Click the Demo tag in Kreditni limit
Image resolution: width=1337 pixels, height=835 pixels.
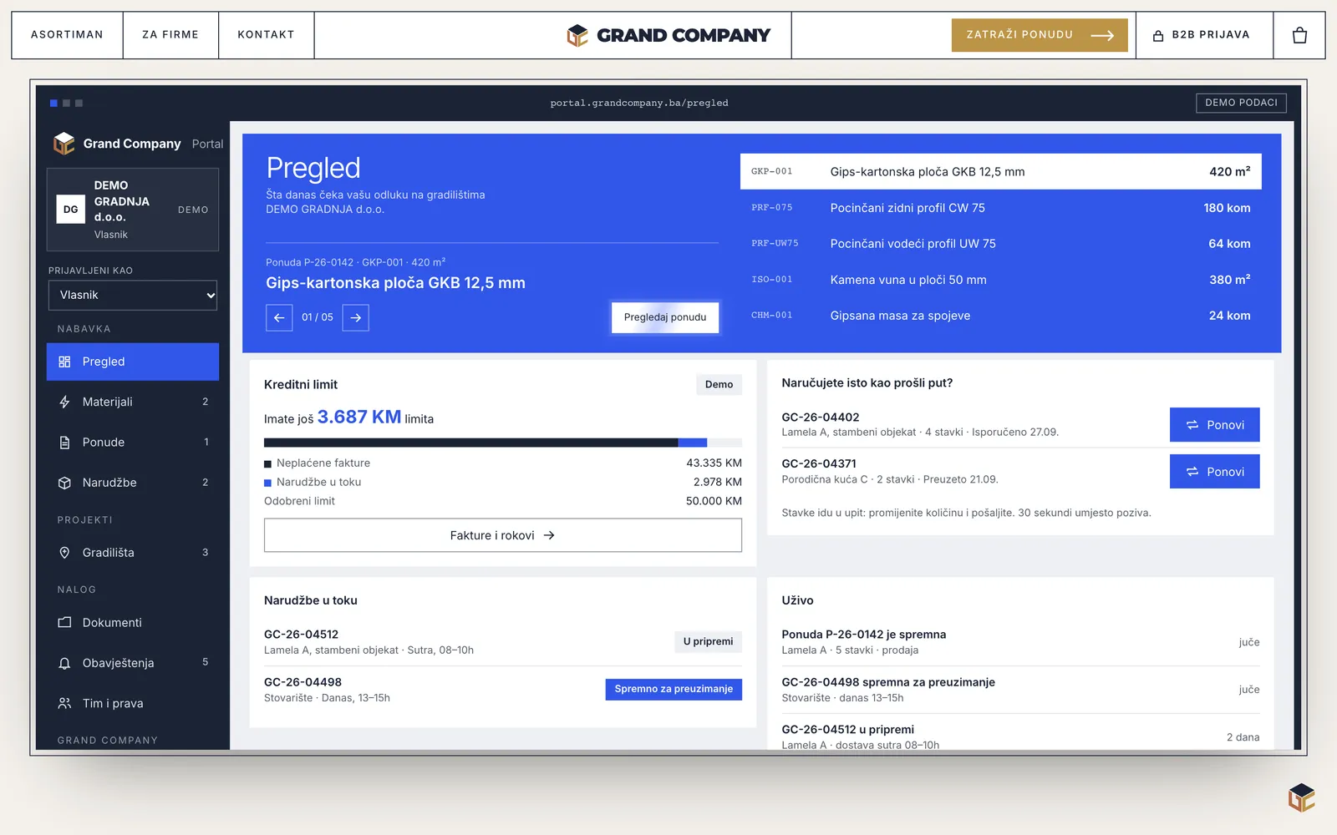[x=719, y=384]
